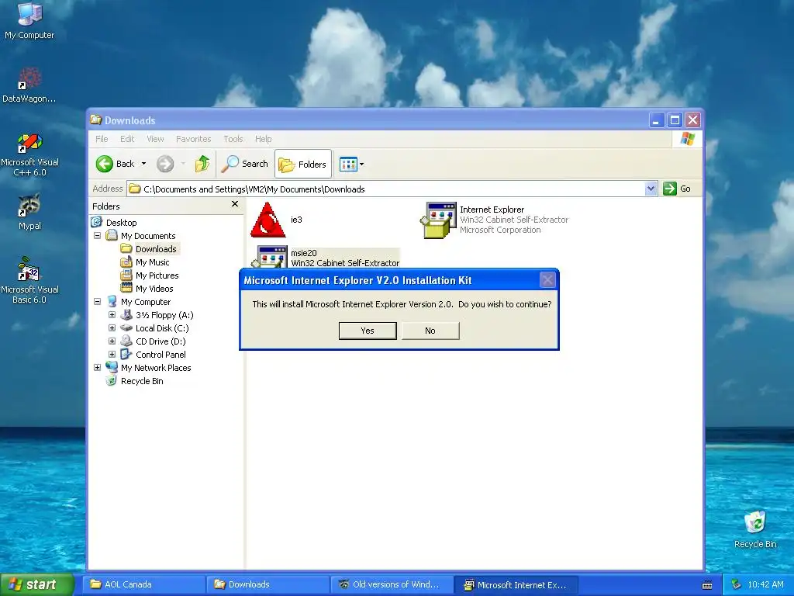Open the My Computer desktop icon
The width and height of the screenshot is (794, 596).
tap(29, 21)
